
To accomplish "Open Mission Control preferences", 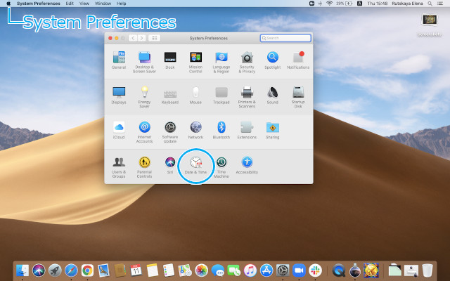I will pyautogui.click(x=195, y=62).
